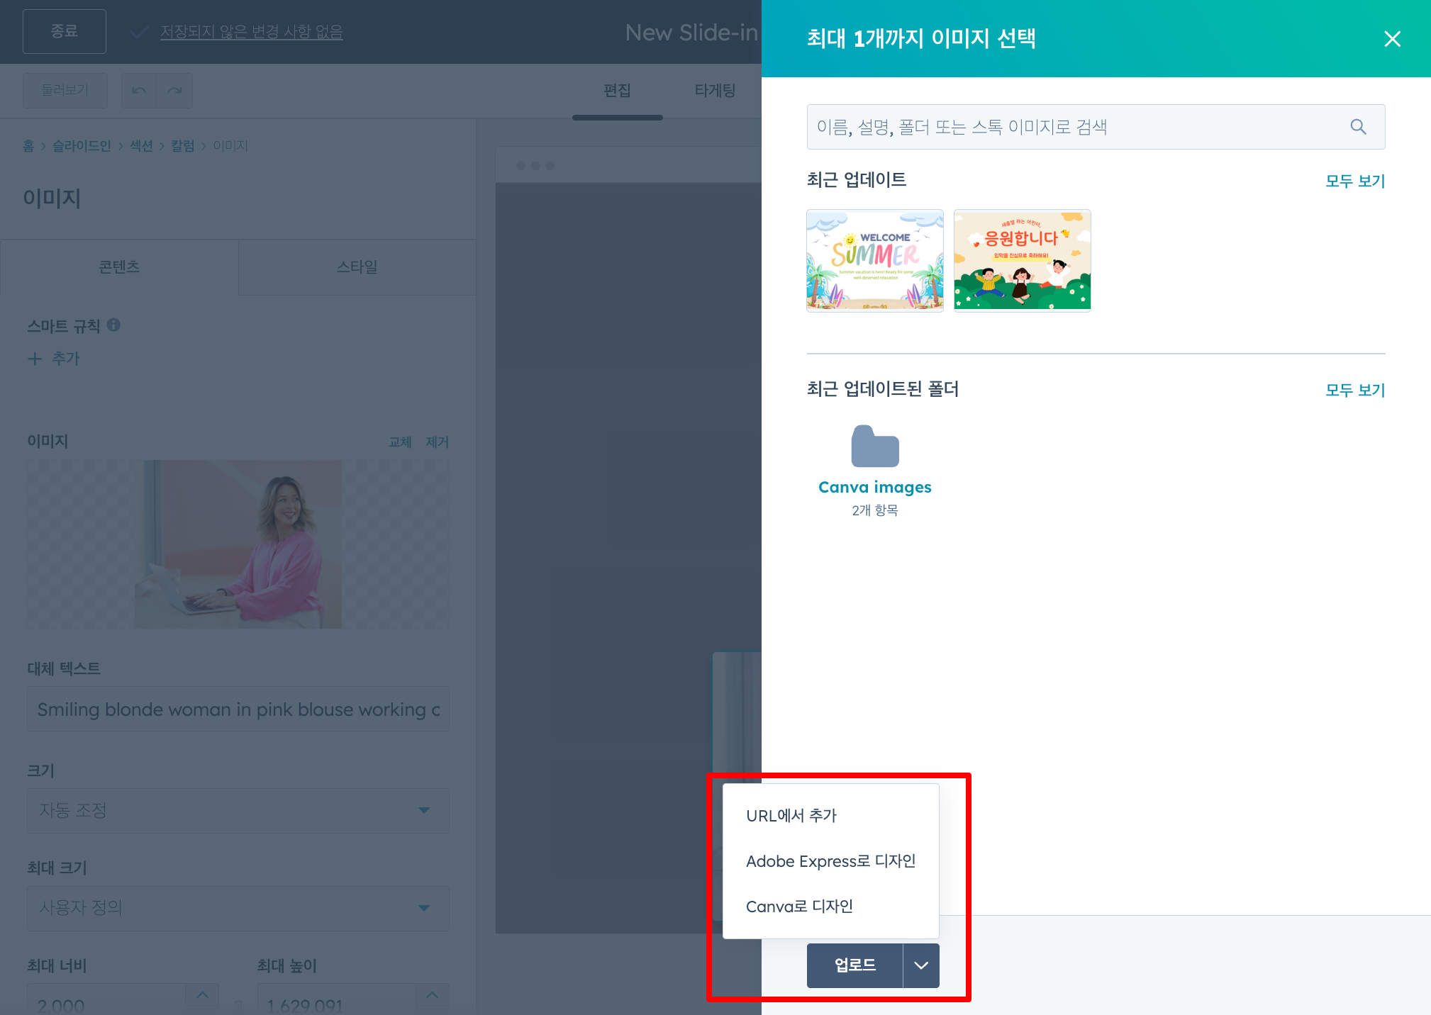The height and width of the screenshot is (1015, 1431).
Task: Toggle the upload options dropdown arrow
Action: 921,965
